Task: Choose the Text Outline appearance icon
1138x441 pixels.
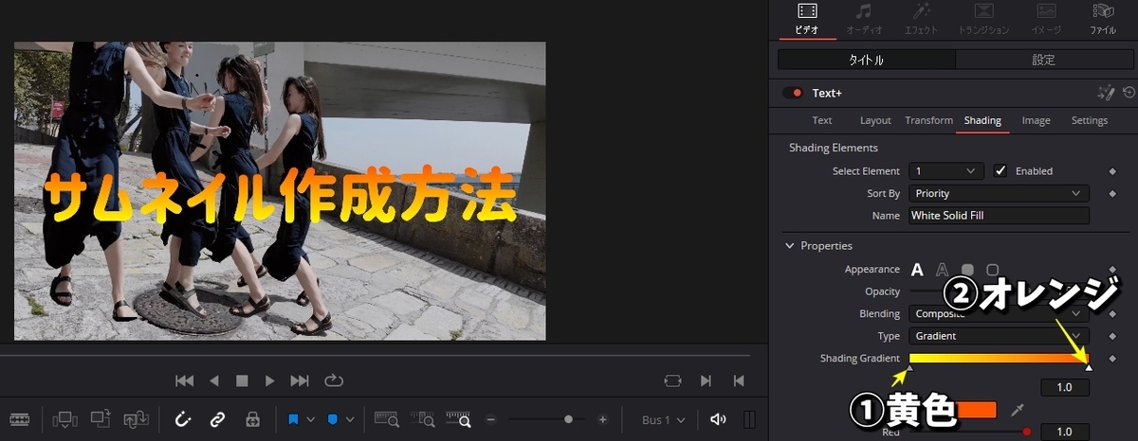Action: point(942,270)
